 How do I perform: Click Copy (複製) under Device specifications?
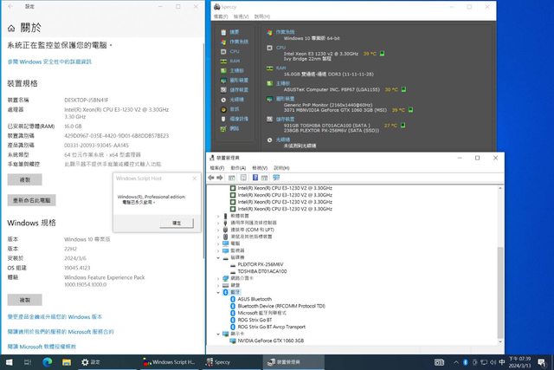point(25,179)
